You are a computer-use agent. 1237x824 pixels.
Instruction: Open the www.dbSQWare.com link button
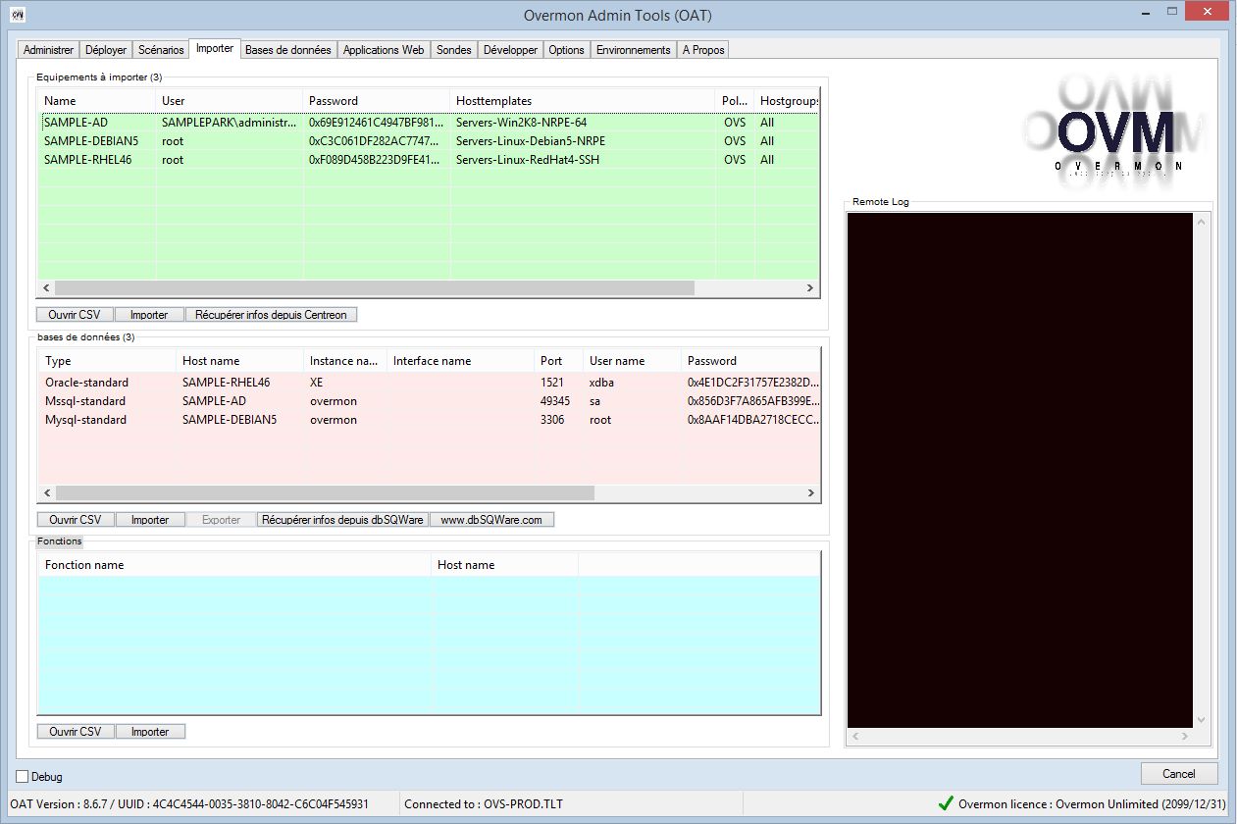[491, 520]
